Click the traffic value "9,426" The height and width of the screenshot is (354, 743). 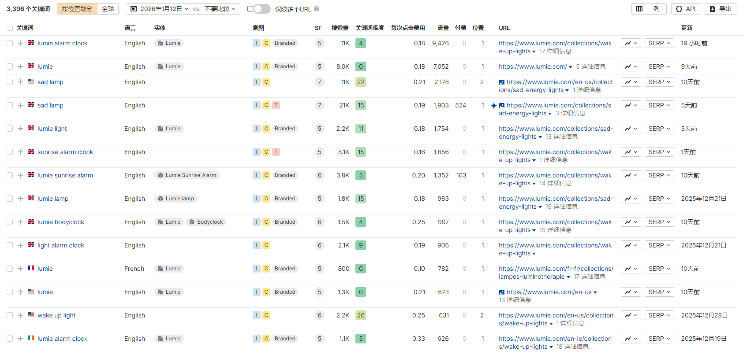click(x=441, y=43)
